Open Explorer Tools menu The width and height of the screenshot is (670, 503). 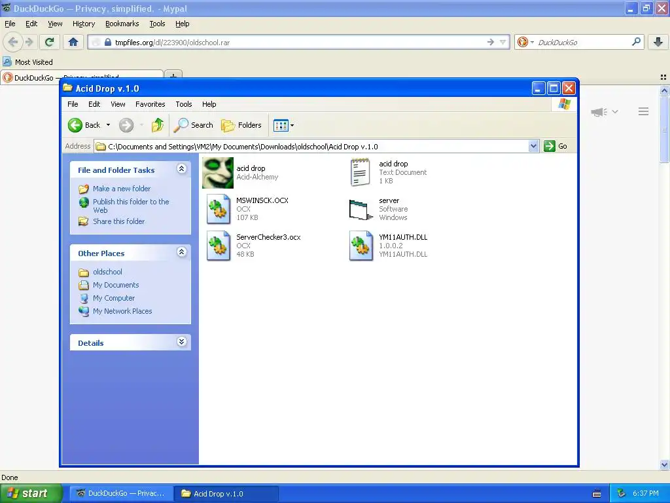(x=184, y=104)
